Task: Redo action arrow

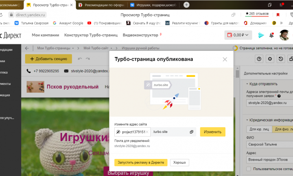Action: click(x=88, y=59)
